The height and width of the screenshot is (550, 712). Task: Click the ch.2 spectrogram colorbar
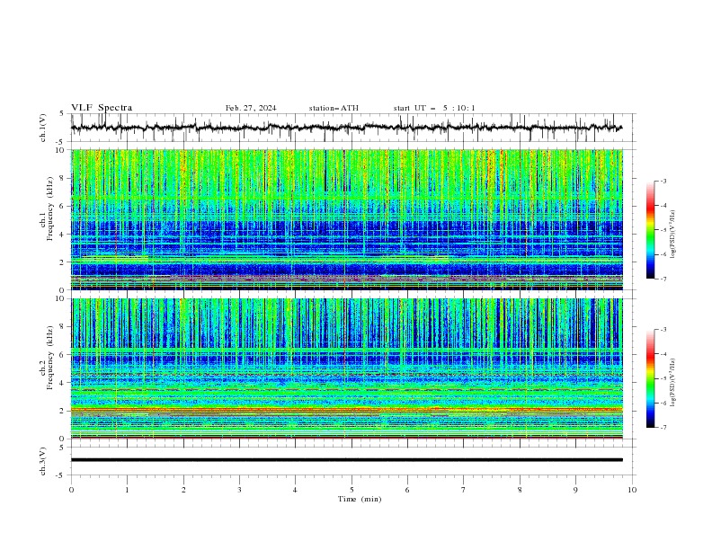tap(650, 378)
